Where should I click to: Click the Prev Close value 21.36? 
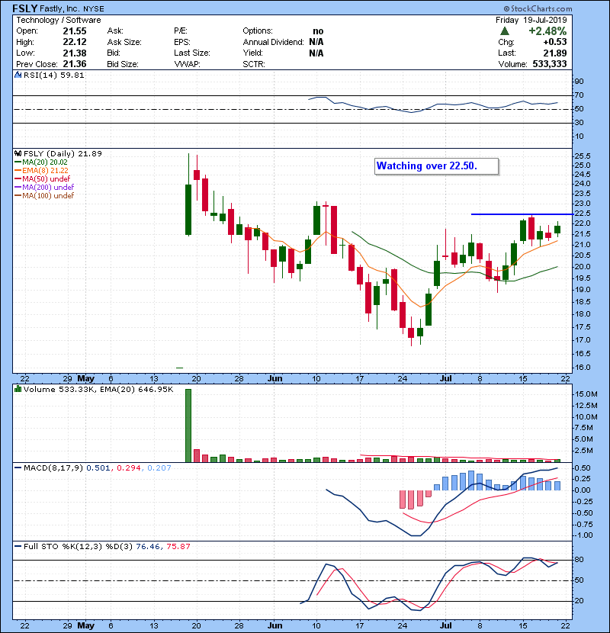point(75,64)
